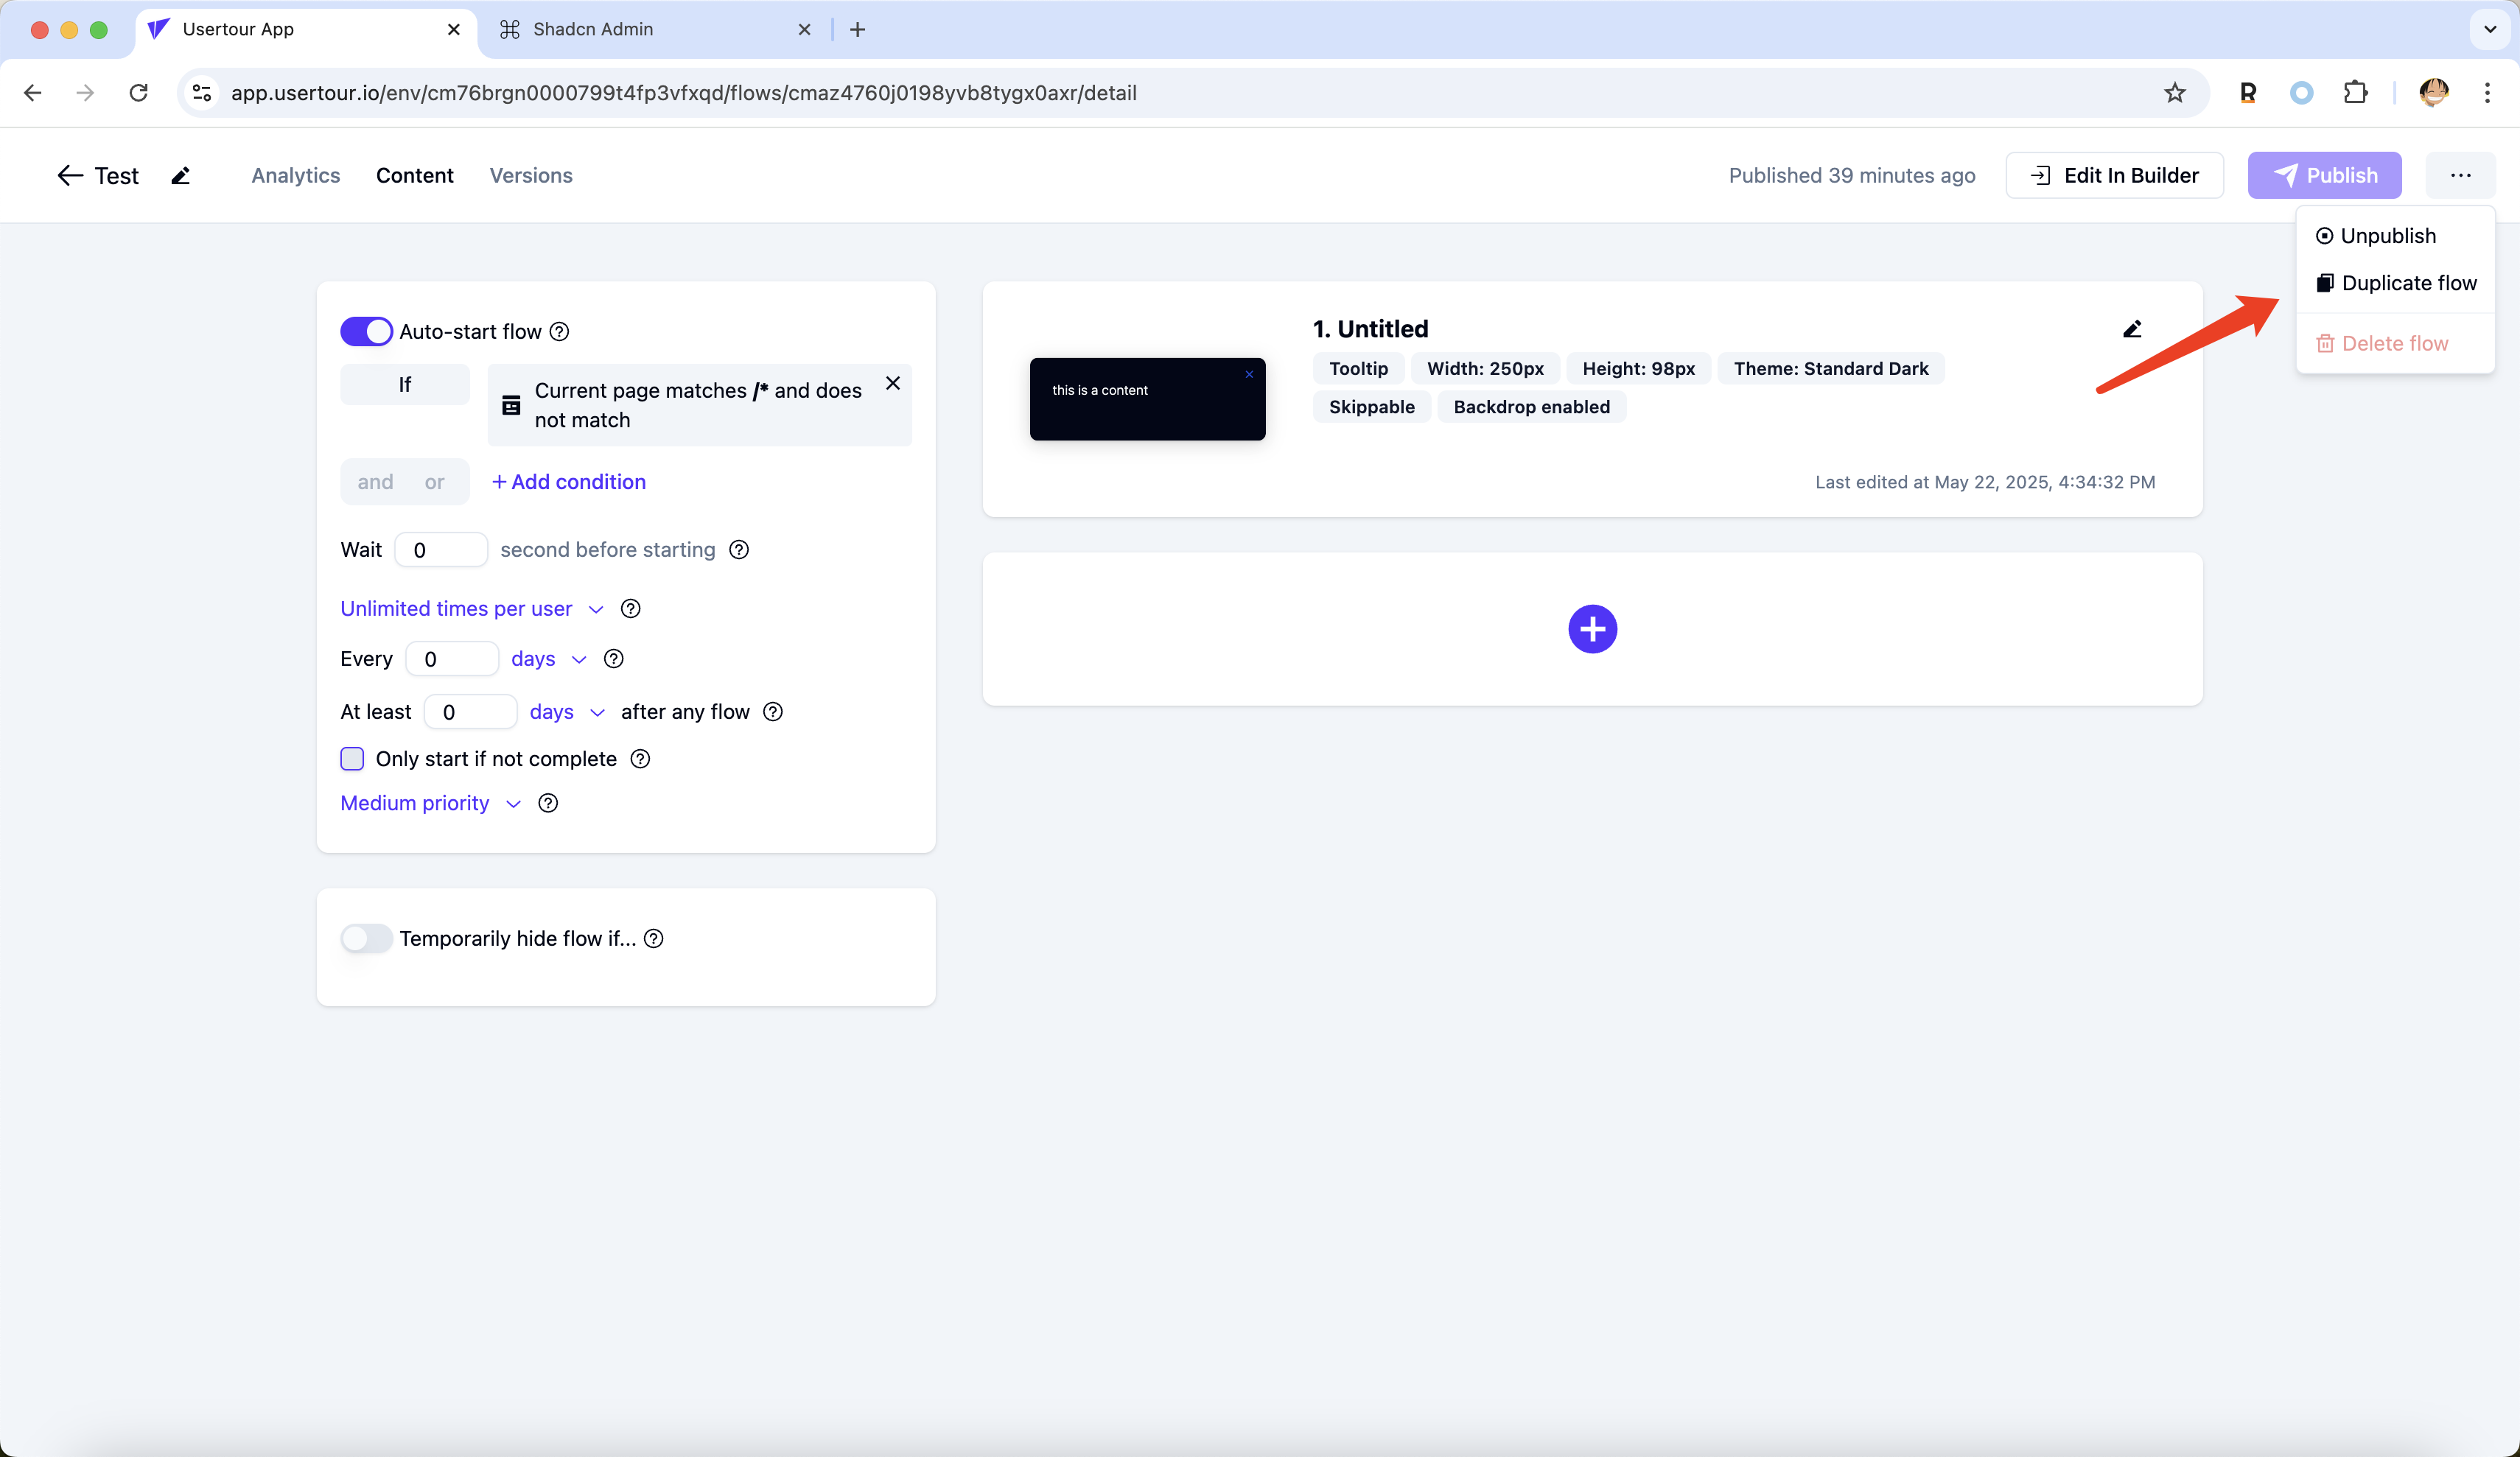This screenshot has height=1457, width=2520.
Task: Select the 'or' logic option
Action: [434, 482]
